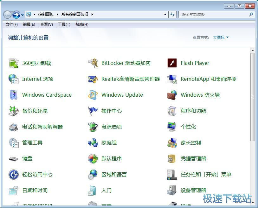Open the 大图标 view mode dropdown
This screenshot has height=208, width=258.
click(x=221, y=38)
